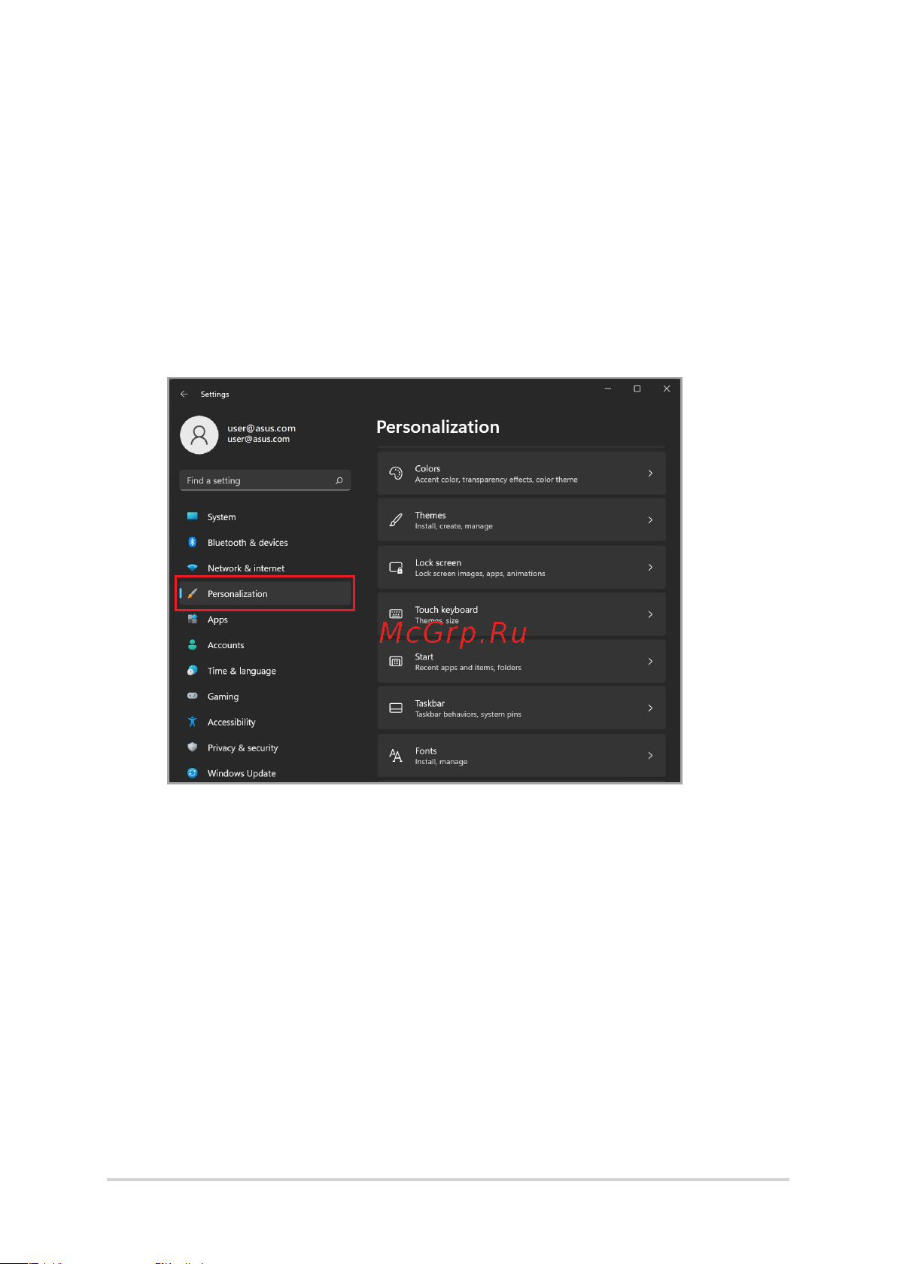Open the Accounts category
897x1264 pixels.
pos(265,644)
